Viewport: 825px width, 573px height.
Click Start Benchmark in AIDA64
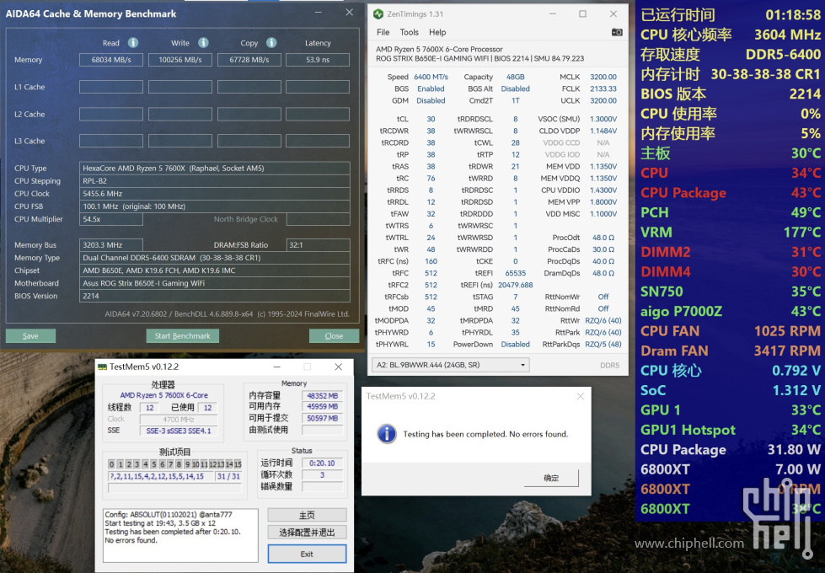[183, 335]
